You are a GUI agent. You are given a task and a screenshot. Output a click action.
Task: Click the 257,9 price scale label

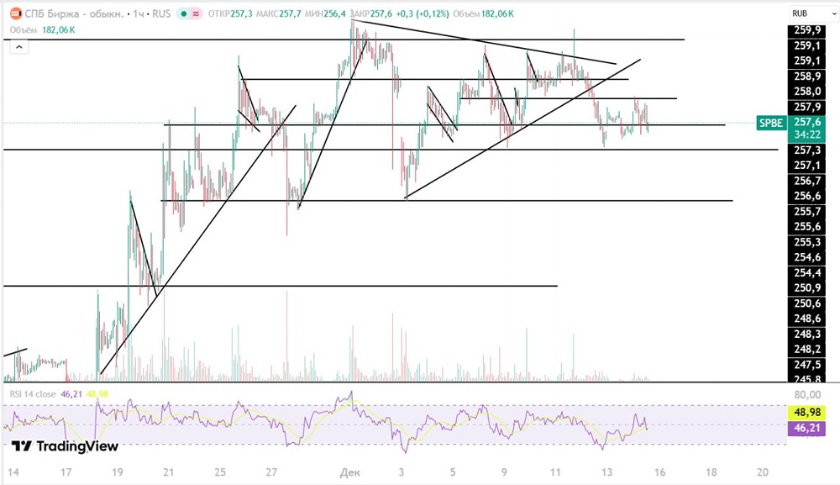807,108
